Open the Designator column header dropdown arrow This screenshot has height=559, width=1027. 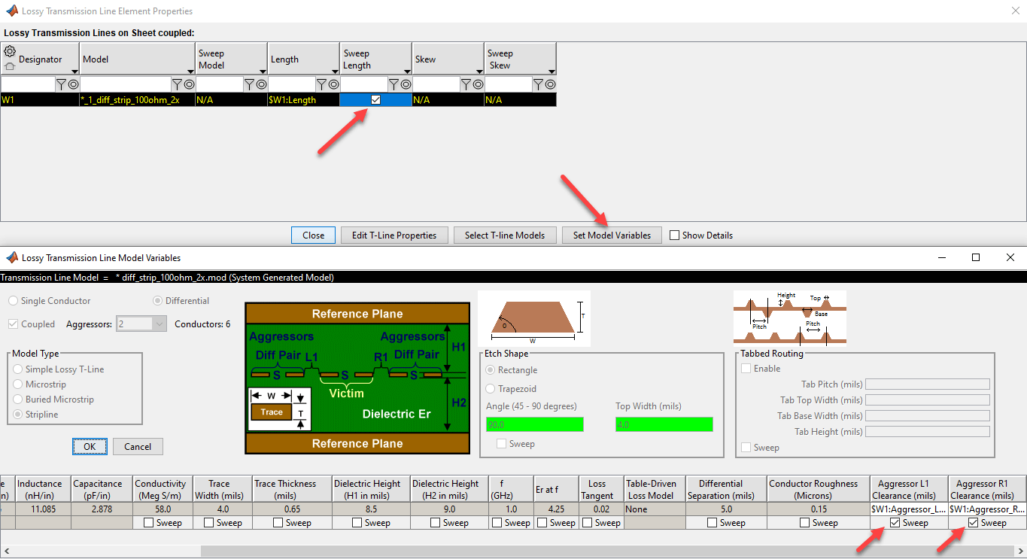point(74,71)
